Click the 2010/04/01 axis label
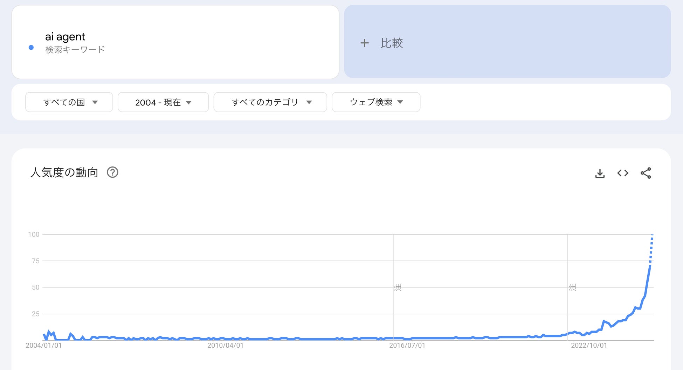Screen dimensions: 683x370 (225, 346)
